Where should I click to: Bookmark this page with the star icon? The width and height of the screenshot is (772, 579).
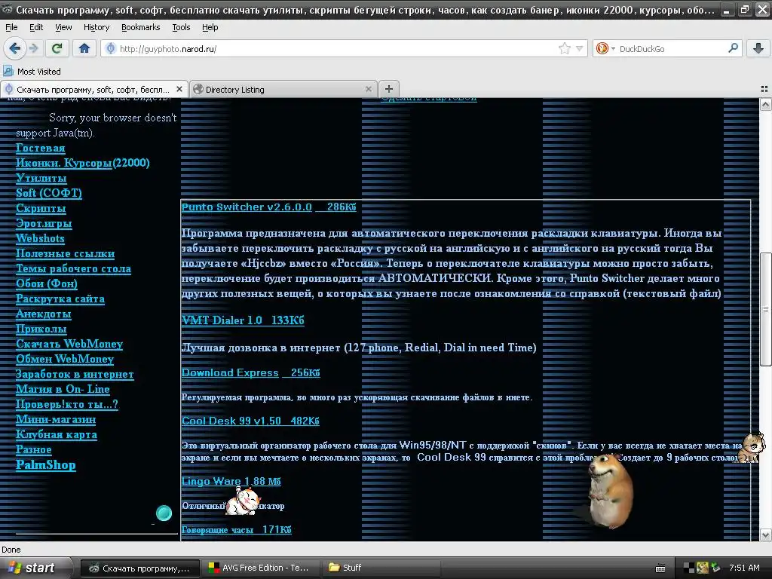tap(564, 48)
